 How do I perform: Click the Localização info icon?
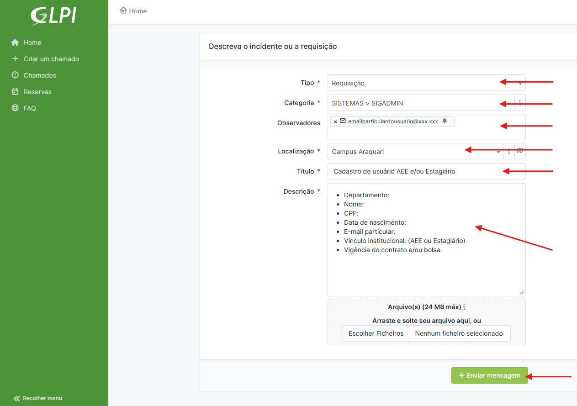click(509, 152)
